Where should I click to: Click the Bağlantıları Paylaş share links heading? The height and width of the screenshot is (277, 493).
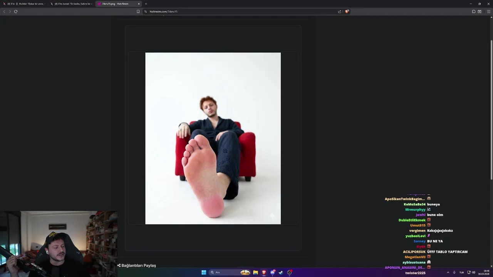(x=137, y=265)
